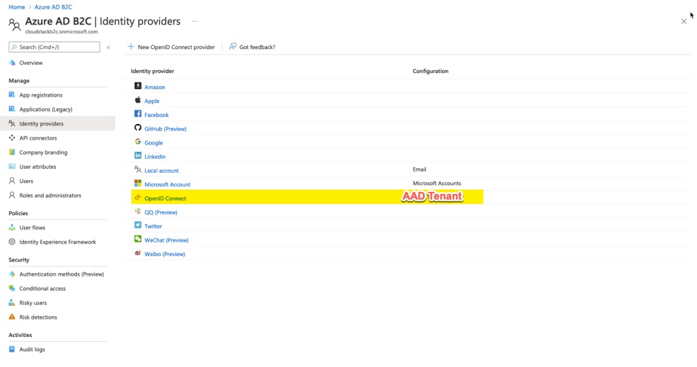Viewport: 697px width, 367px height.
Task: Click the Got feedback? button
Action: (252, 47)
